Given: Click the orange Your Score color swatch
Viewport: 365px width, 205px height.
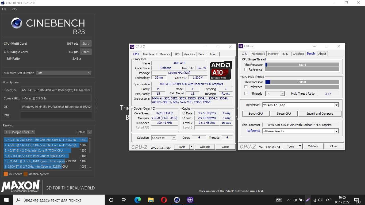Looking at the screenshot, I should [x=6, y=174].
